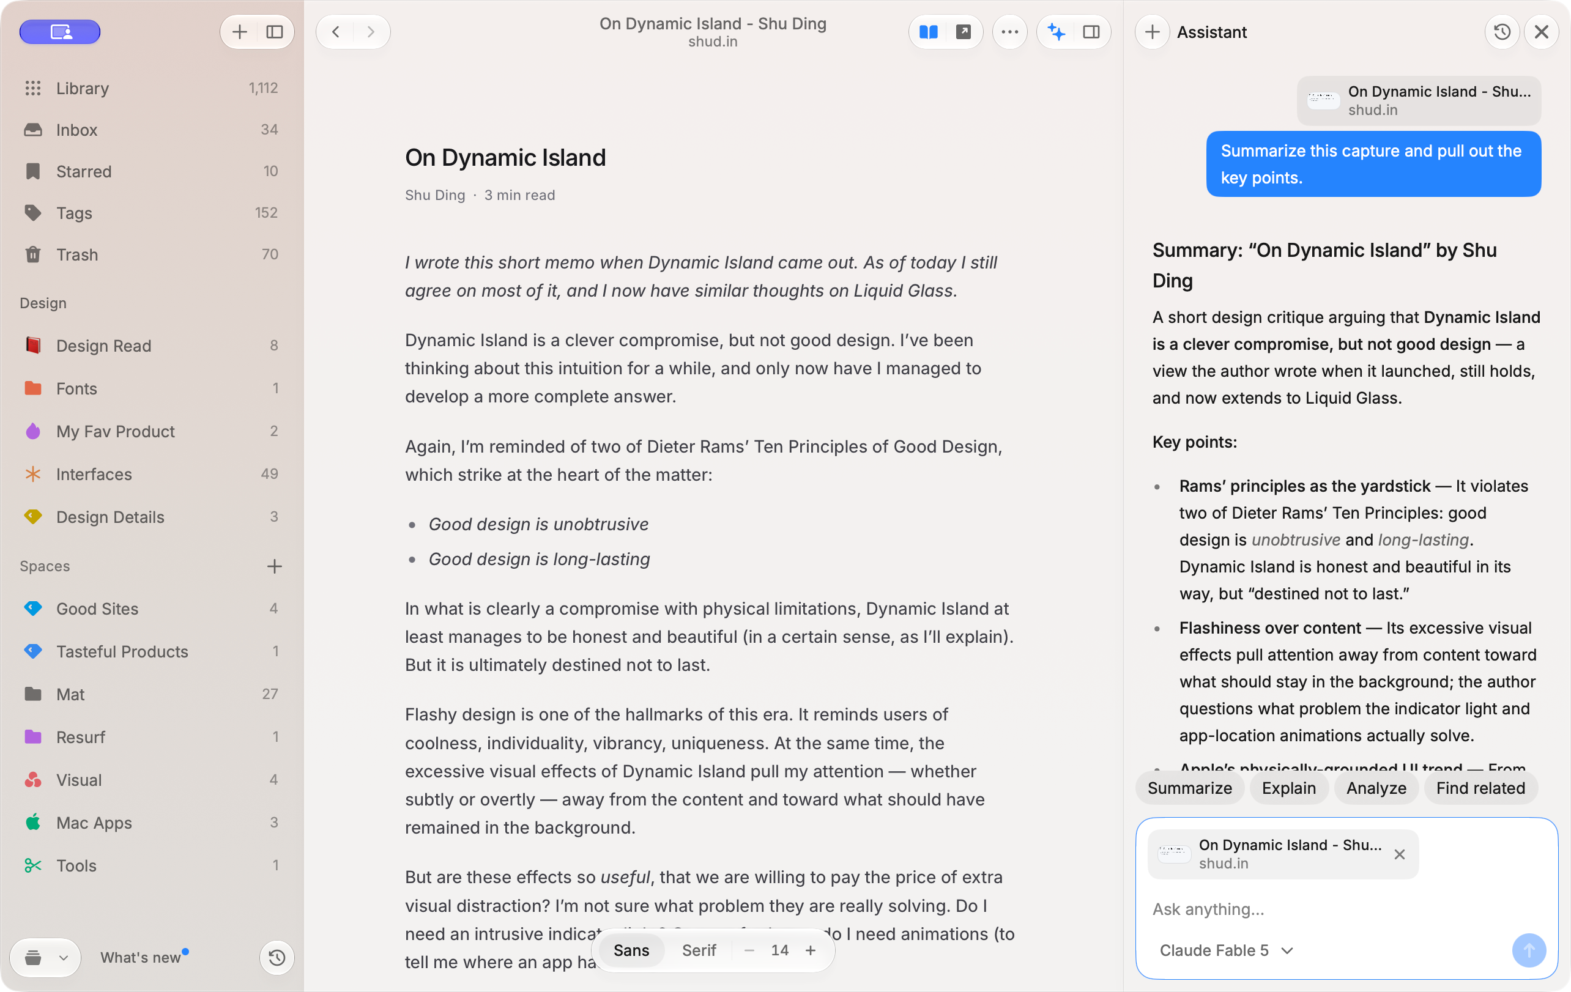This screenshot has width=1571, height=992.
Task: Click the shud.in address under the title
Action: pyautogui.click(x=713, y=42)
